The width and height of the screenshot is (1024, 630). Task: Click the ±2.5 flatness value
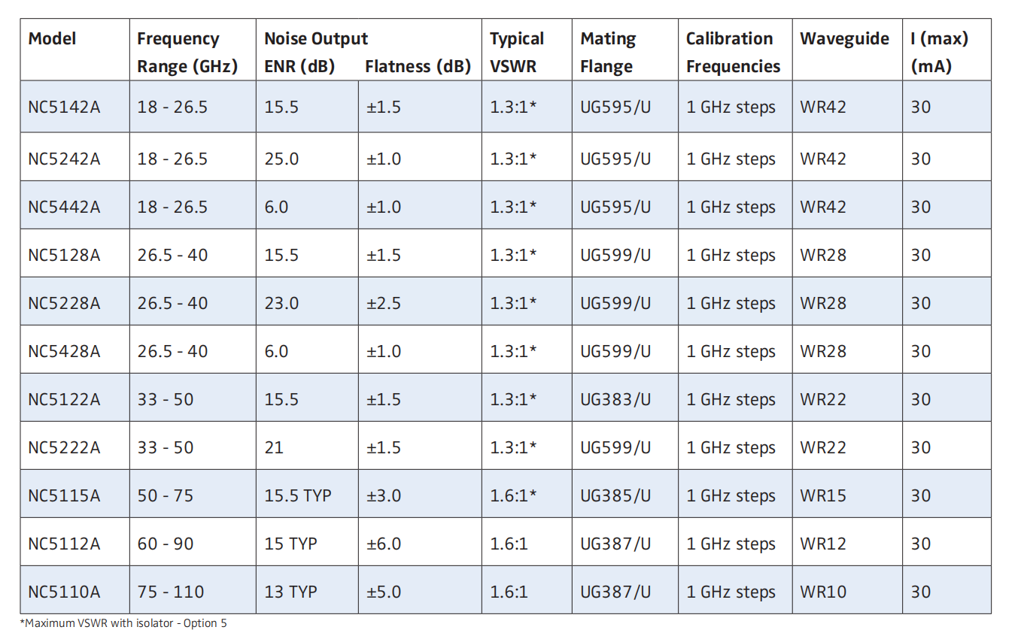tap(384, 303)
